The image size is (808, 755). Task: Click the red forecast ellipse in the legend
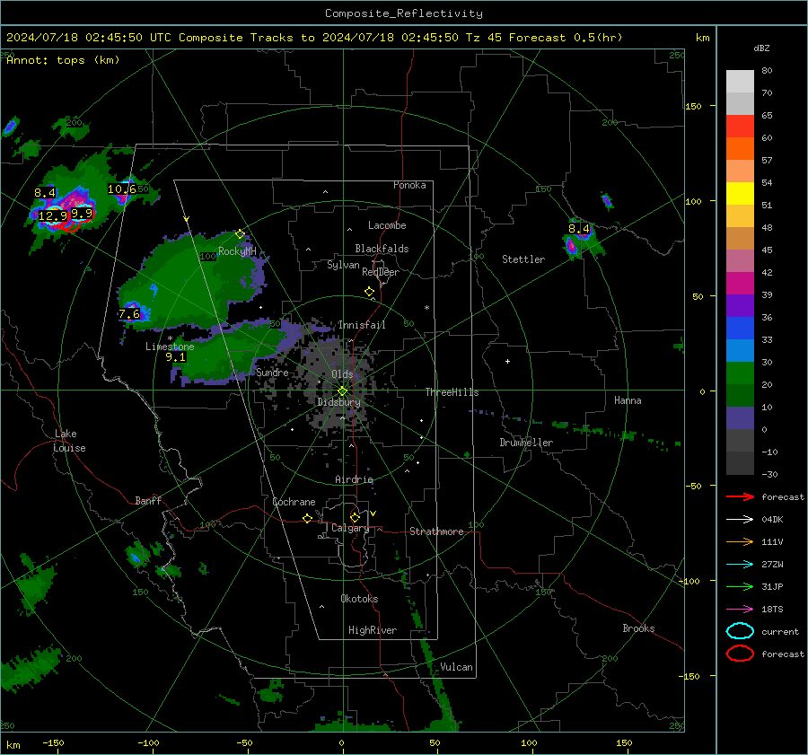[x=740, y=654]
